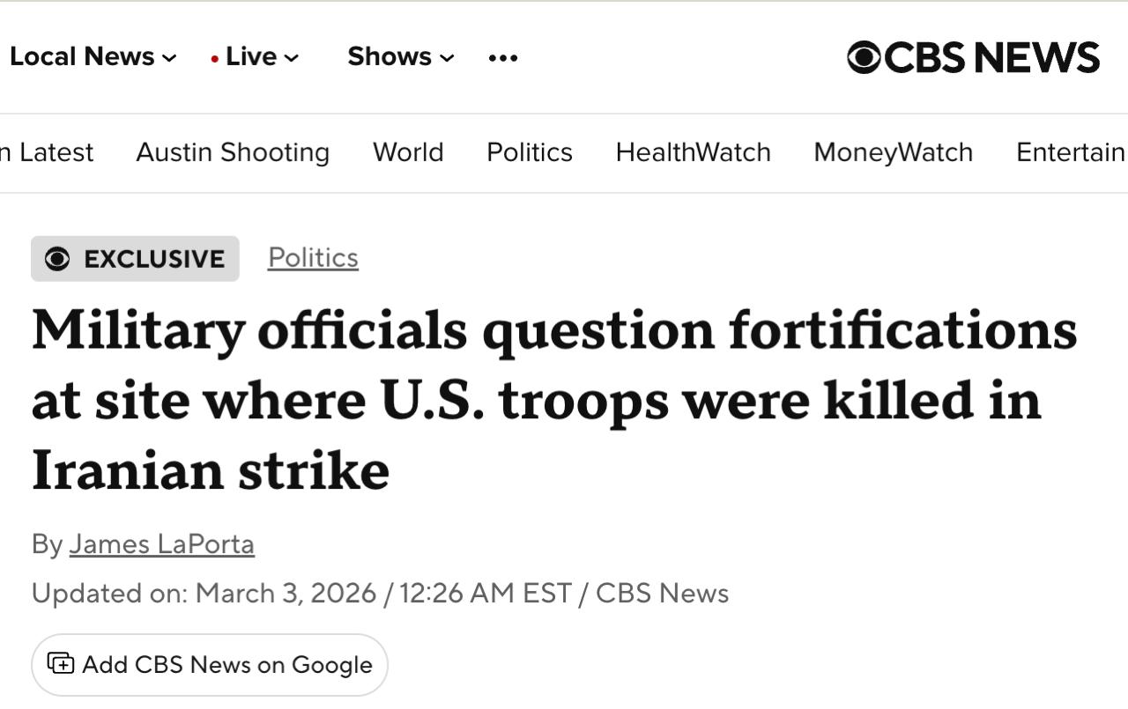Go to the Austin Shooting section
This screenshot has height=709, width=1128.
tap(233, 152)
